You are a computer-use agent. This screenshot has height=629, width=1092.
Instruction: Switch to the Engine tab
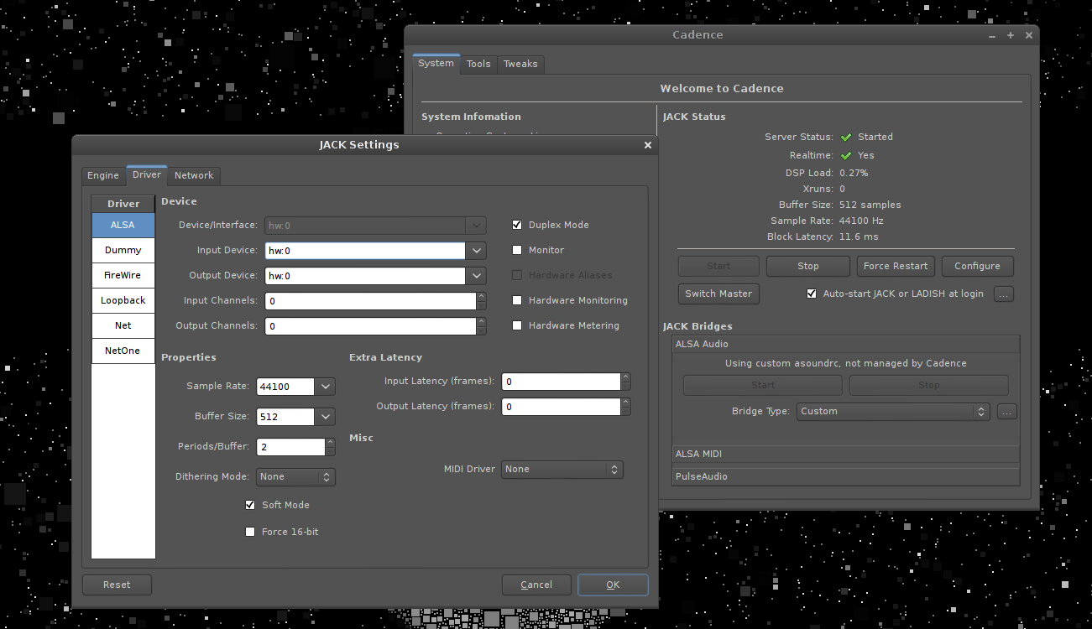(103, 175)
